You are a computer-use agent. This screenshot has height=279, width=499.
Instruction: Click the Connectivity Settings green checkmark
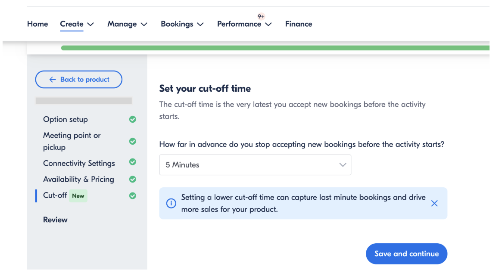(x=133, y=162)
